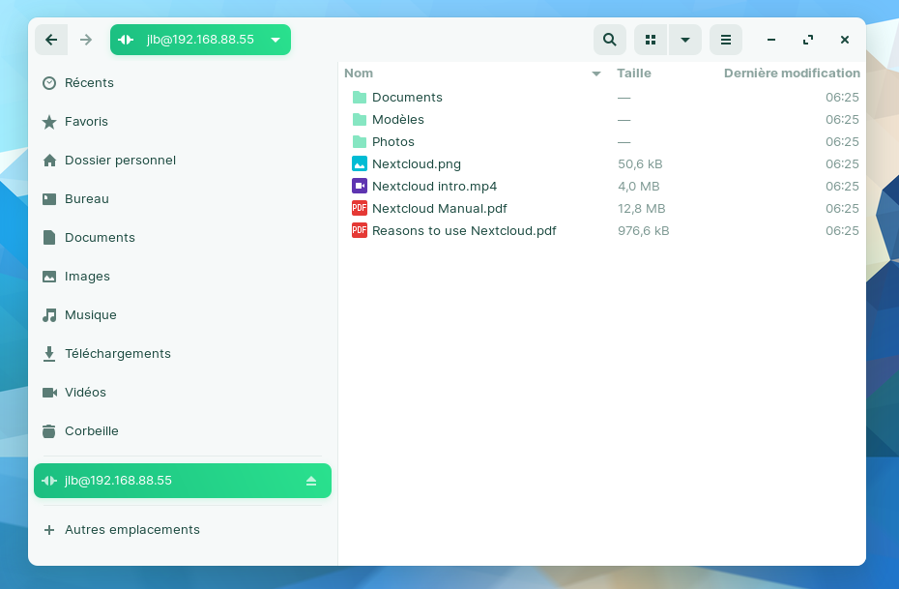The width and height of the screenshot is (899, 589).
Task: Expand the jlb@192.168.88.55 path bar dropdown
Action: [275, 40]
